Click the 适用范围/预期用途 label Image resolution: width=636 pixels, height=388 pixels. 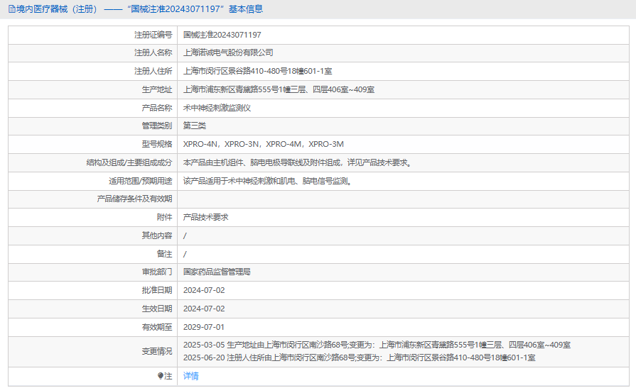(x=140, y=181)
